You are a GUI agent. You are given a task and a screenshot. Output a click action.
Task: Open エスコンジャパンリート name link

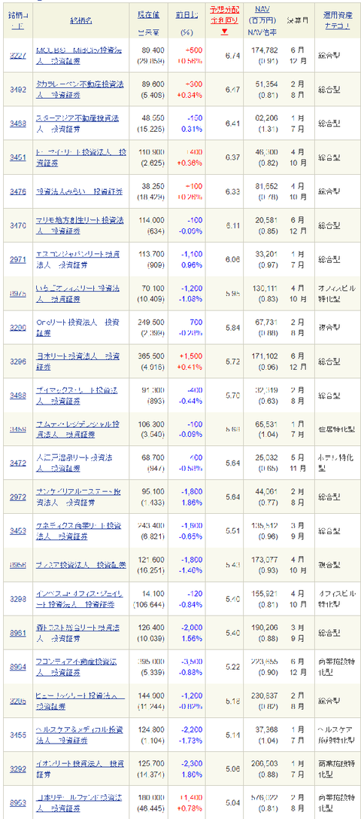point(77,260)
